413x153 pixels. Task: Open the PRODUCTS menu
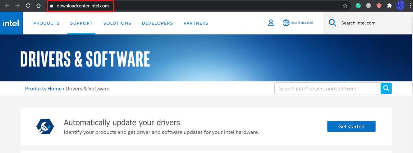(46, 23)
